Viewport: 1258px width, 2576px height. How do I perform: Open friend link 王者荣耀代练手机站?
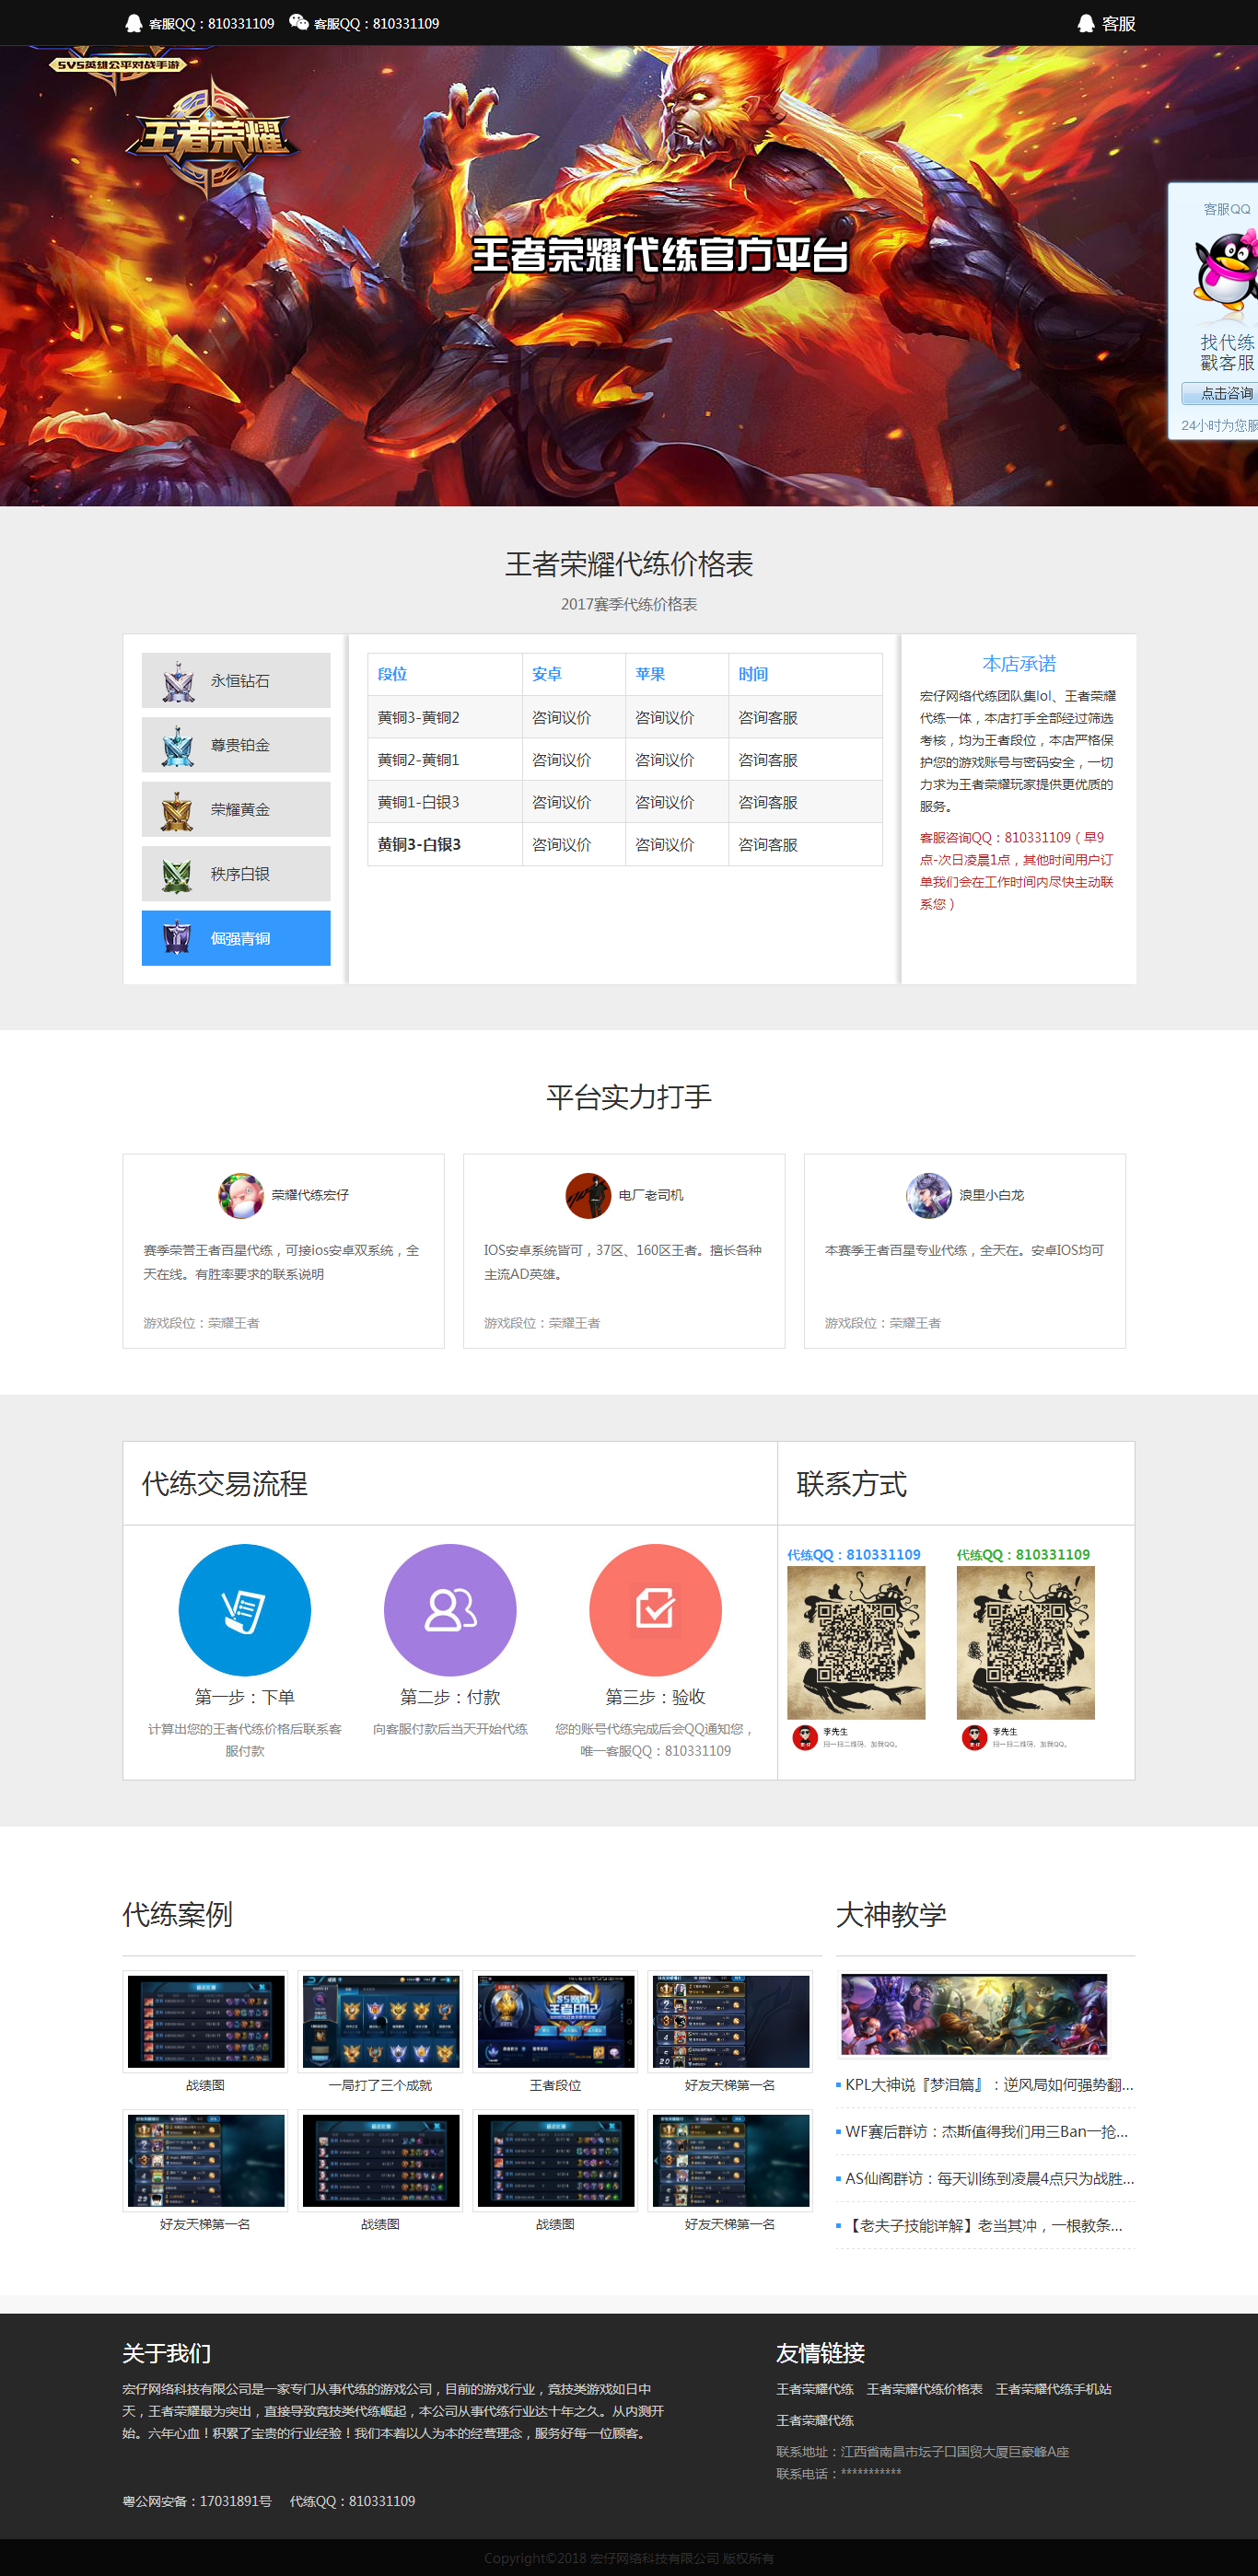(x=1053, y=2389)
